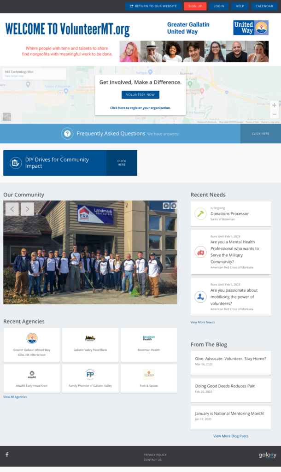
Task: Click DIY Drives for Community Impact text
Action: pos(57,163)
